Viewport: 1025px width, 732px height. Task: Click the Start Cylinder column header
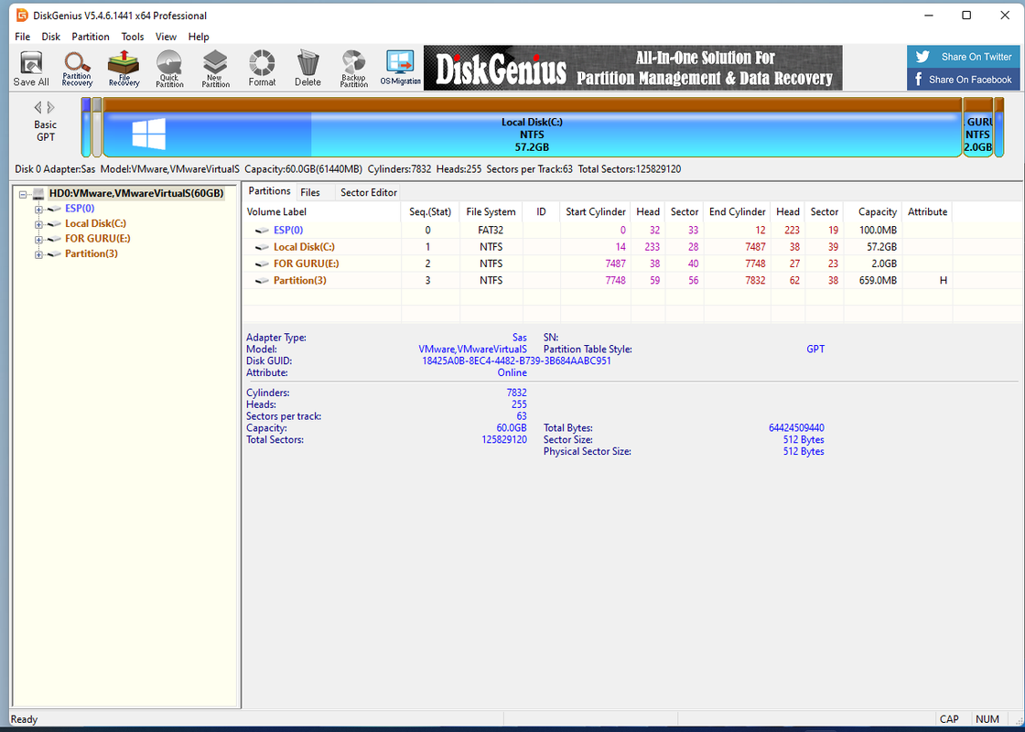(x=596, y=211)
